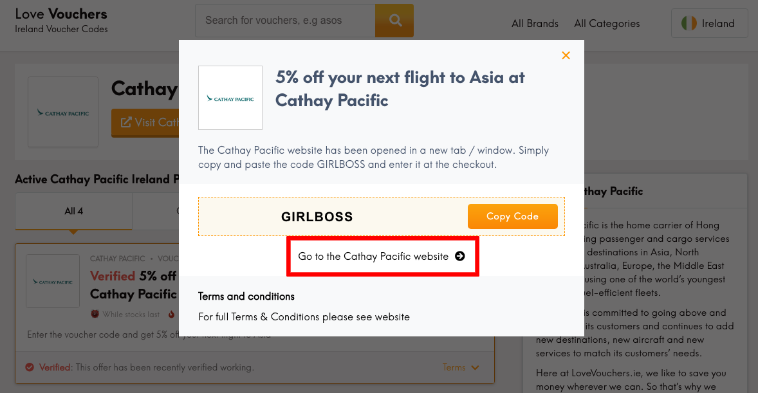758x393 pixels.
Task: Open the Ireland country selector
Action: coord(709,23)
